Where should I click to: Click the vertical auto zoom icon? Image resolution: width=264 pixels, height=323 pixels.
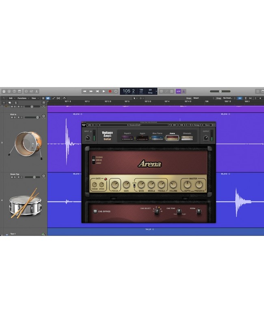coord(245,98)
